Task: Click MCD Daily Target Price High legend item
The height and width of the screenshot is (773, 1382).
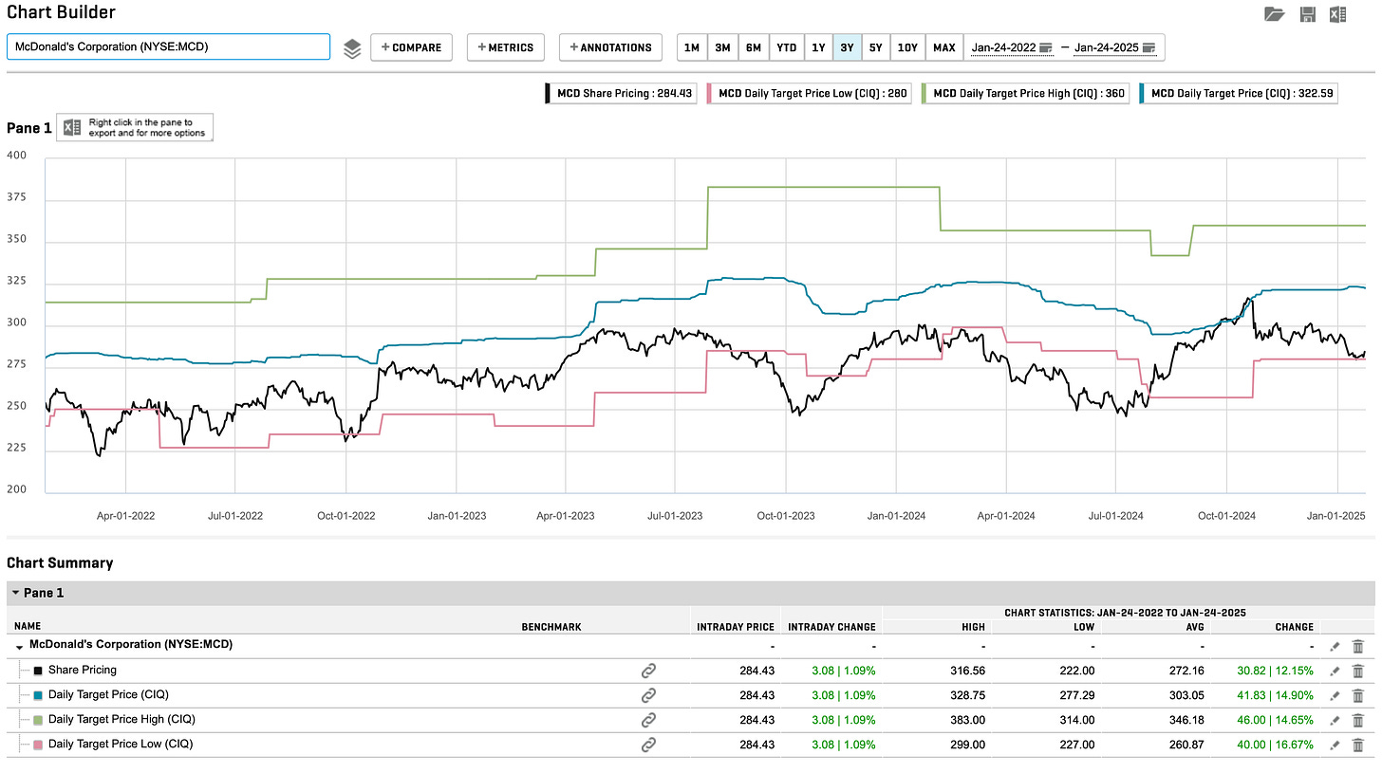Action: (1026, 93)
